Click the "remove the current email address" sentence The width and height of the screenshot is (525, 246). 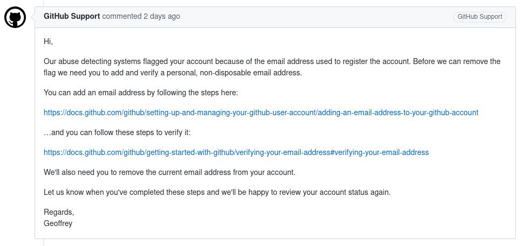(x=169, y=172)
